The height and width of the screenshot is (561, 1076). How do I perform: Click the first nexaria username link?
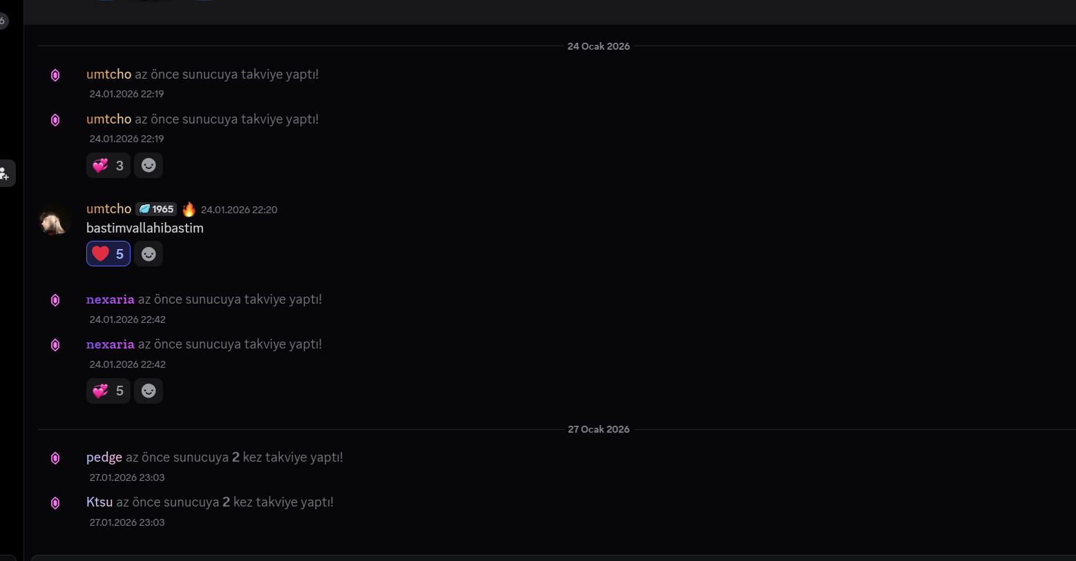pyautogui.click(x=111, y=299)
